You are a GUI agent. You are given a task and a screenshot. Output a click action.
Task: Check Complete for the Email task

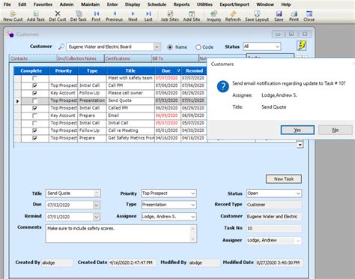pyautogui.click(x=34, y=115)
